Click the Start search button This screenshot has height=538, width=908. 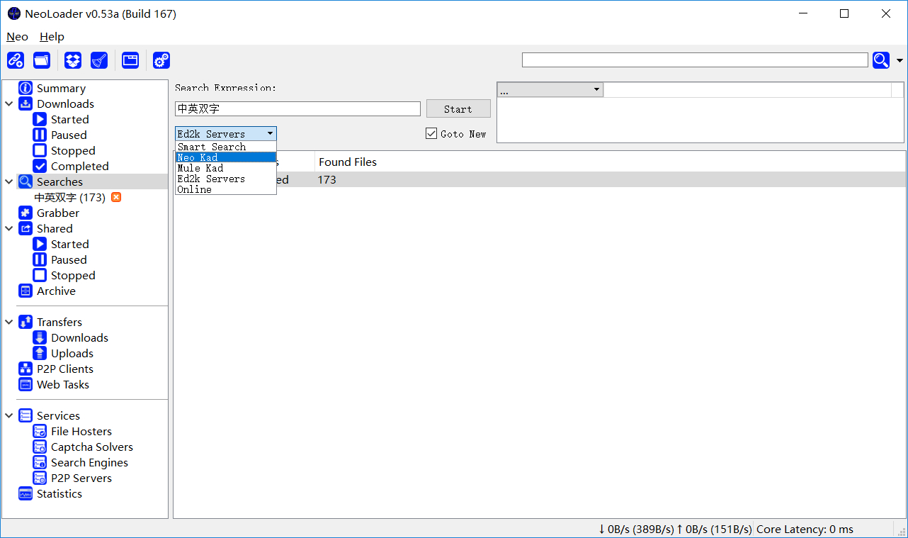[x=458, y=108]
